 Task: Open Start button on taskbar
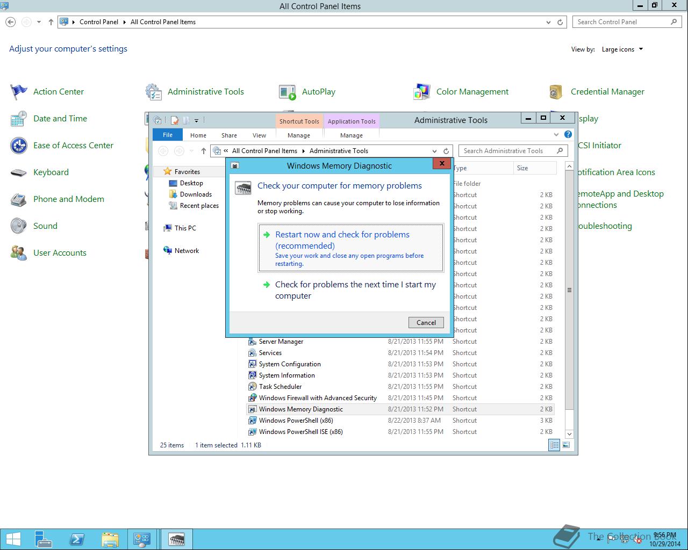[x=13, y=539]
